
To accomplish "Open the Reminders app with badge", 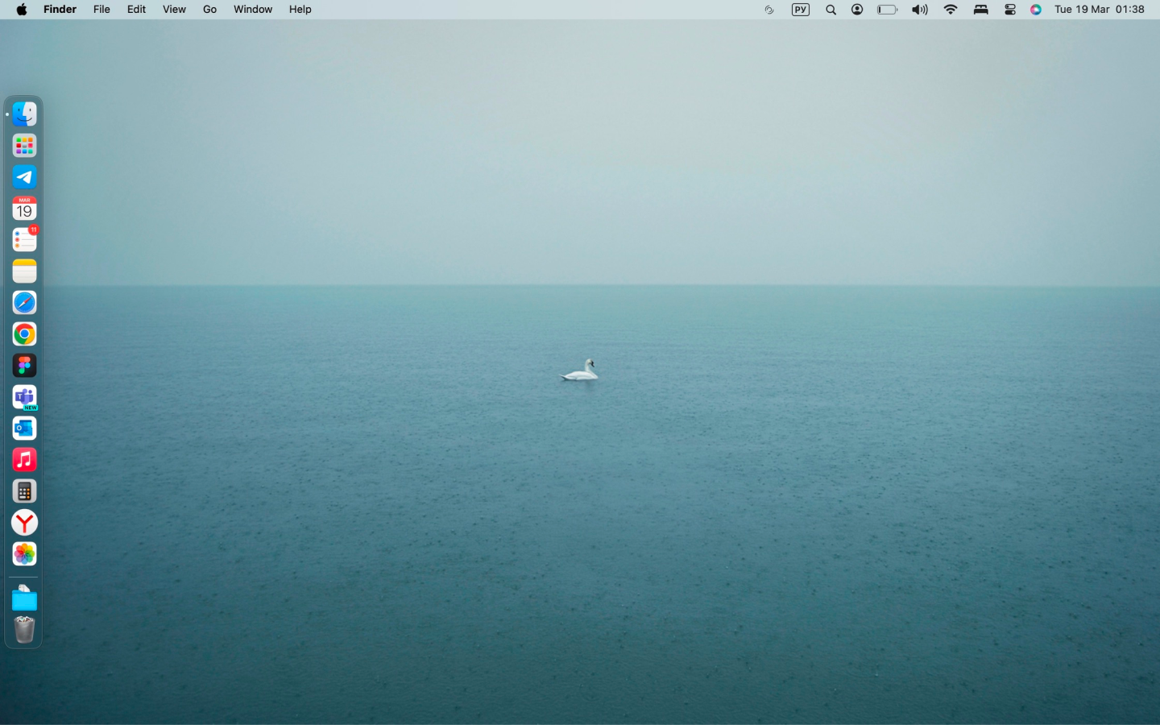I will (24, 240).
